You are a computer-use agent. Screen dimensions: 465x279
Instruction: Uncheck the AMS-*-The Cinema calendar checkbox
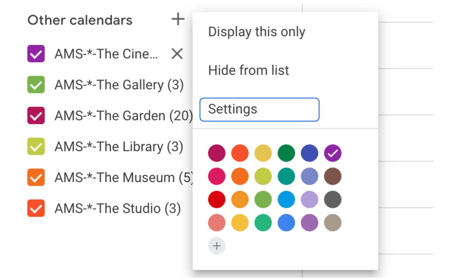point(36,54)
